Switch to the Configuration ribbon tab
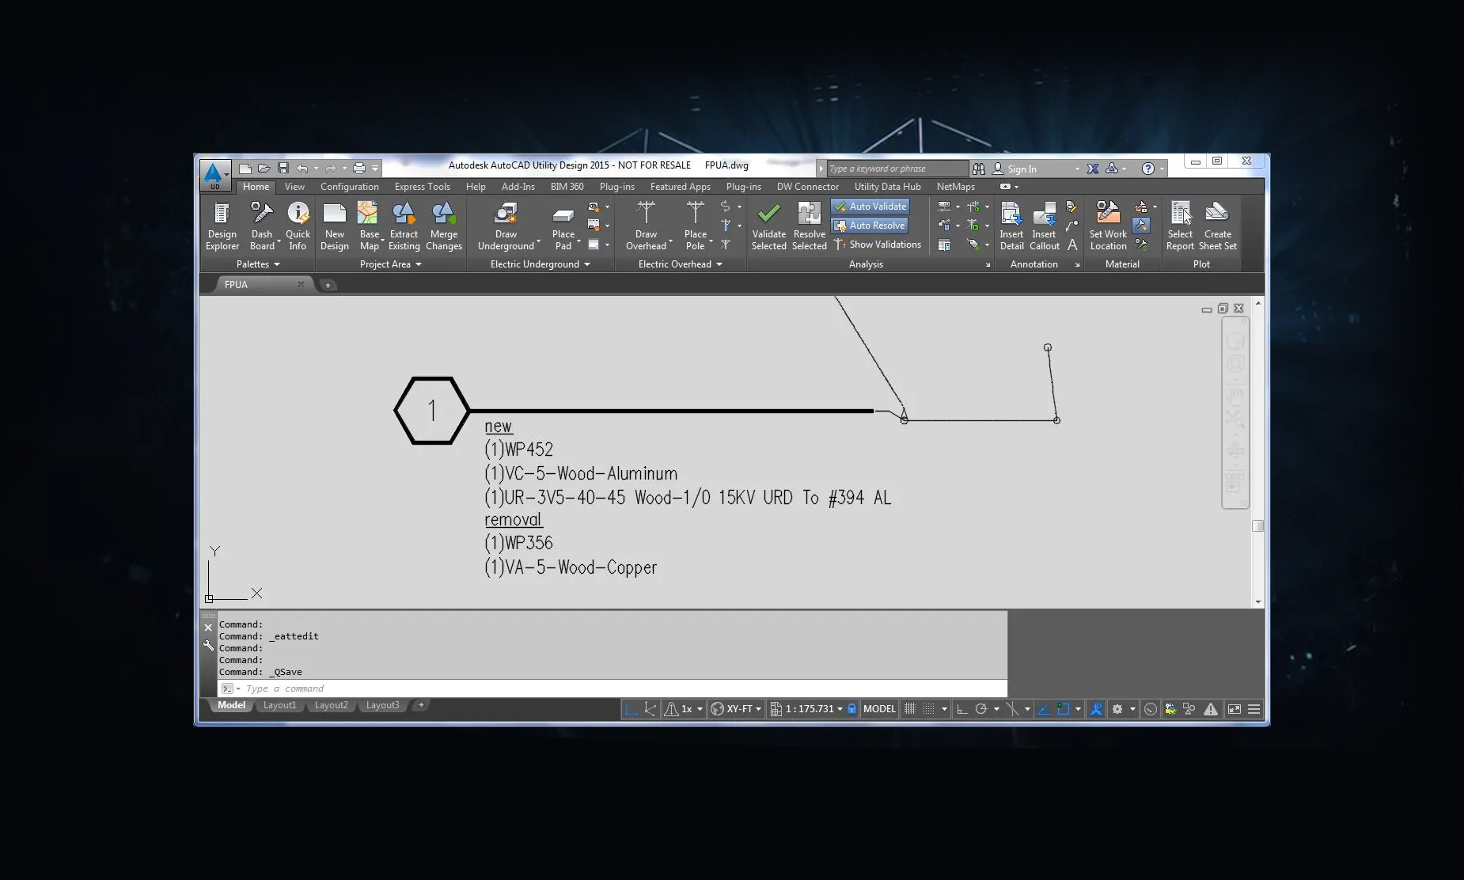 click(x=349, y=187)
